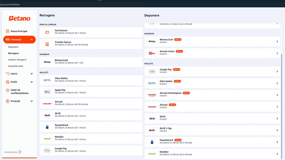The width and height of the screenshot is (285, 160).
Task: Click Betano.Cash logo in Depunere list
Action: tap(152, 41)
